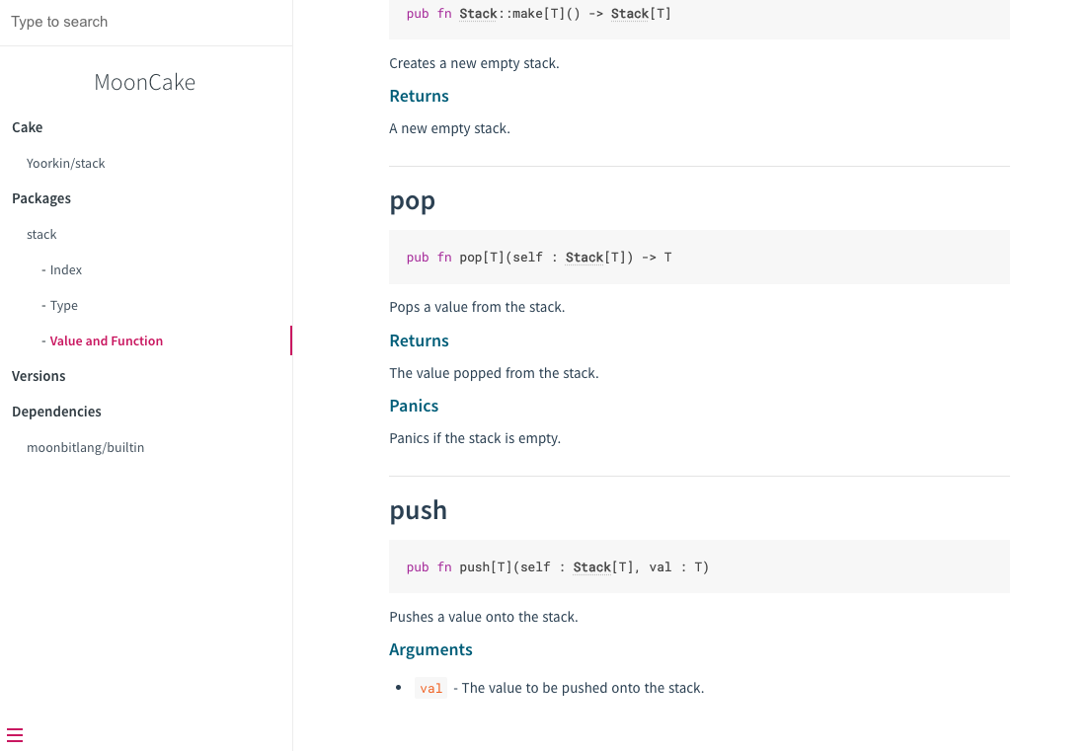The width and height of the screenshot is (1091, 751).
Task: Click the pop function heading
Action: click(x=413, y=200)
